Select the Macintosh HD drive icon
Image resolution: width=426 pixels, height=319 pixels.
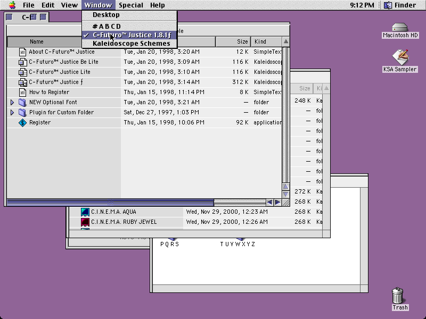(400, 27)
